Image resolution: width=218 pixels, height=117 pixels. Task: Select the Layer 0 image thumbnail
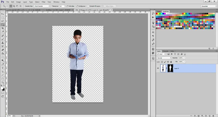pos(163,68)
